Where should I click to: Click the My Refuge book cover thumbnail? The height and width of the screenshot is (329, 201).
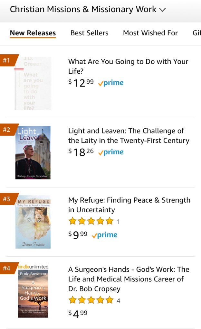[x=33, y=222]
